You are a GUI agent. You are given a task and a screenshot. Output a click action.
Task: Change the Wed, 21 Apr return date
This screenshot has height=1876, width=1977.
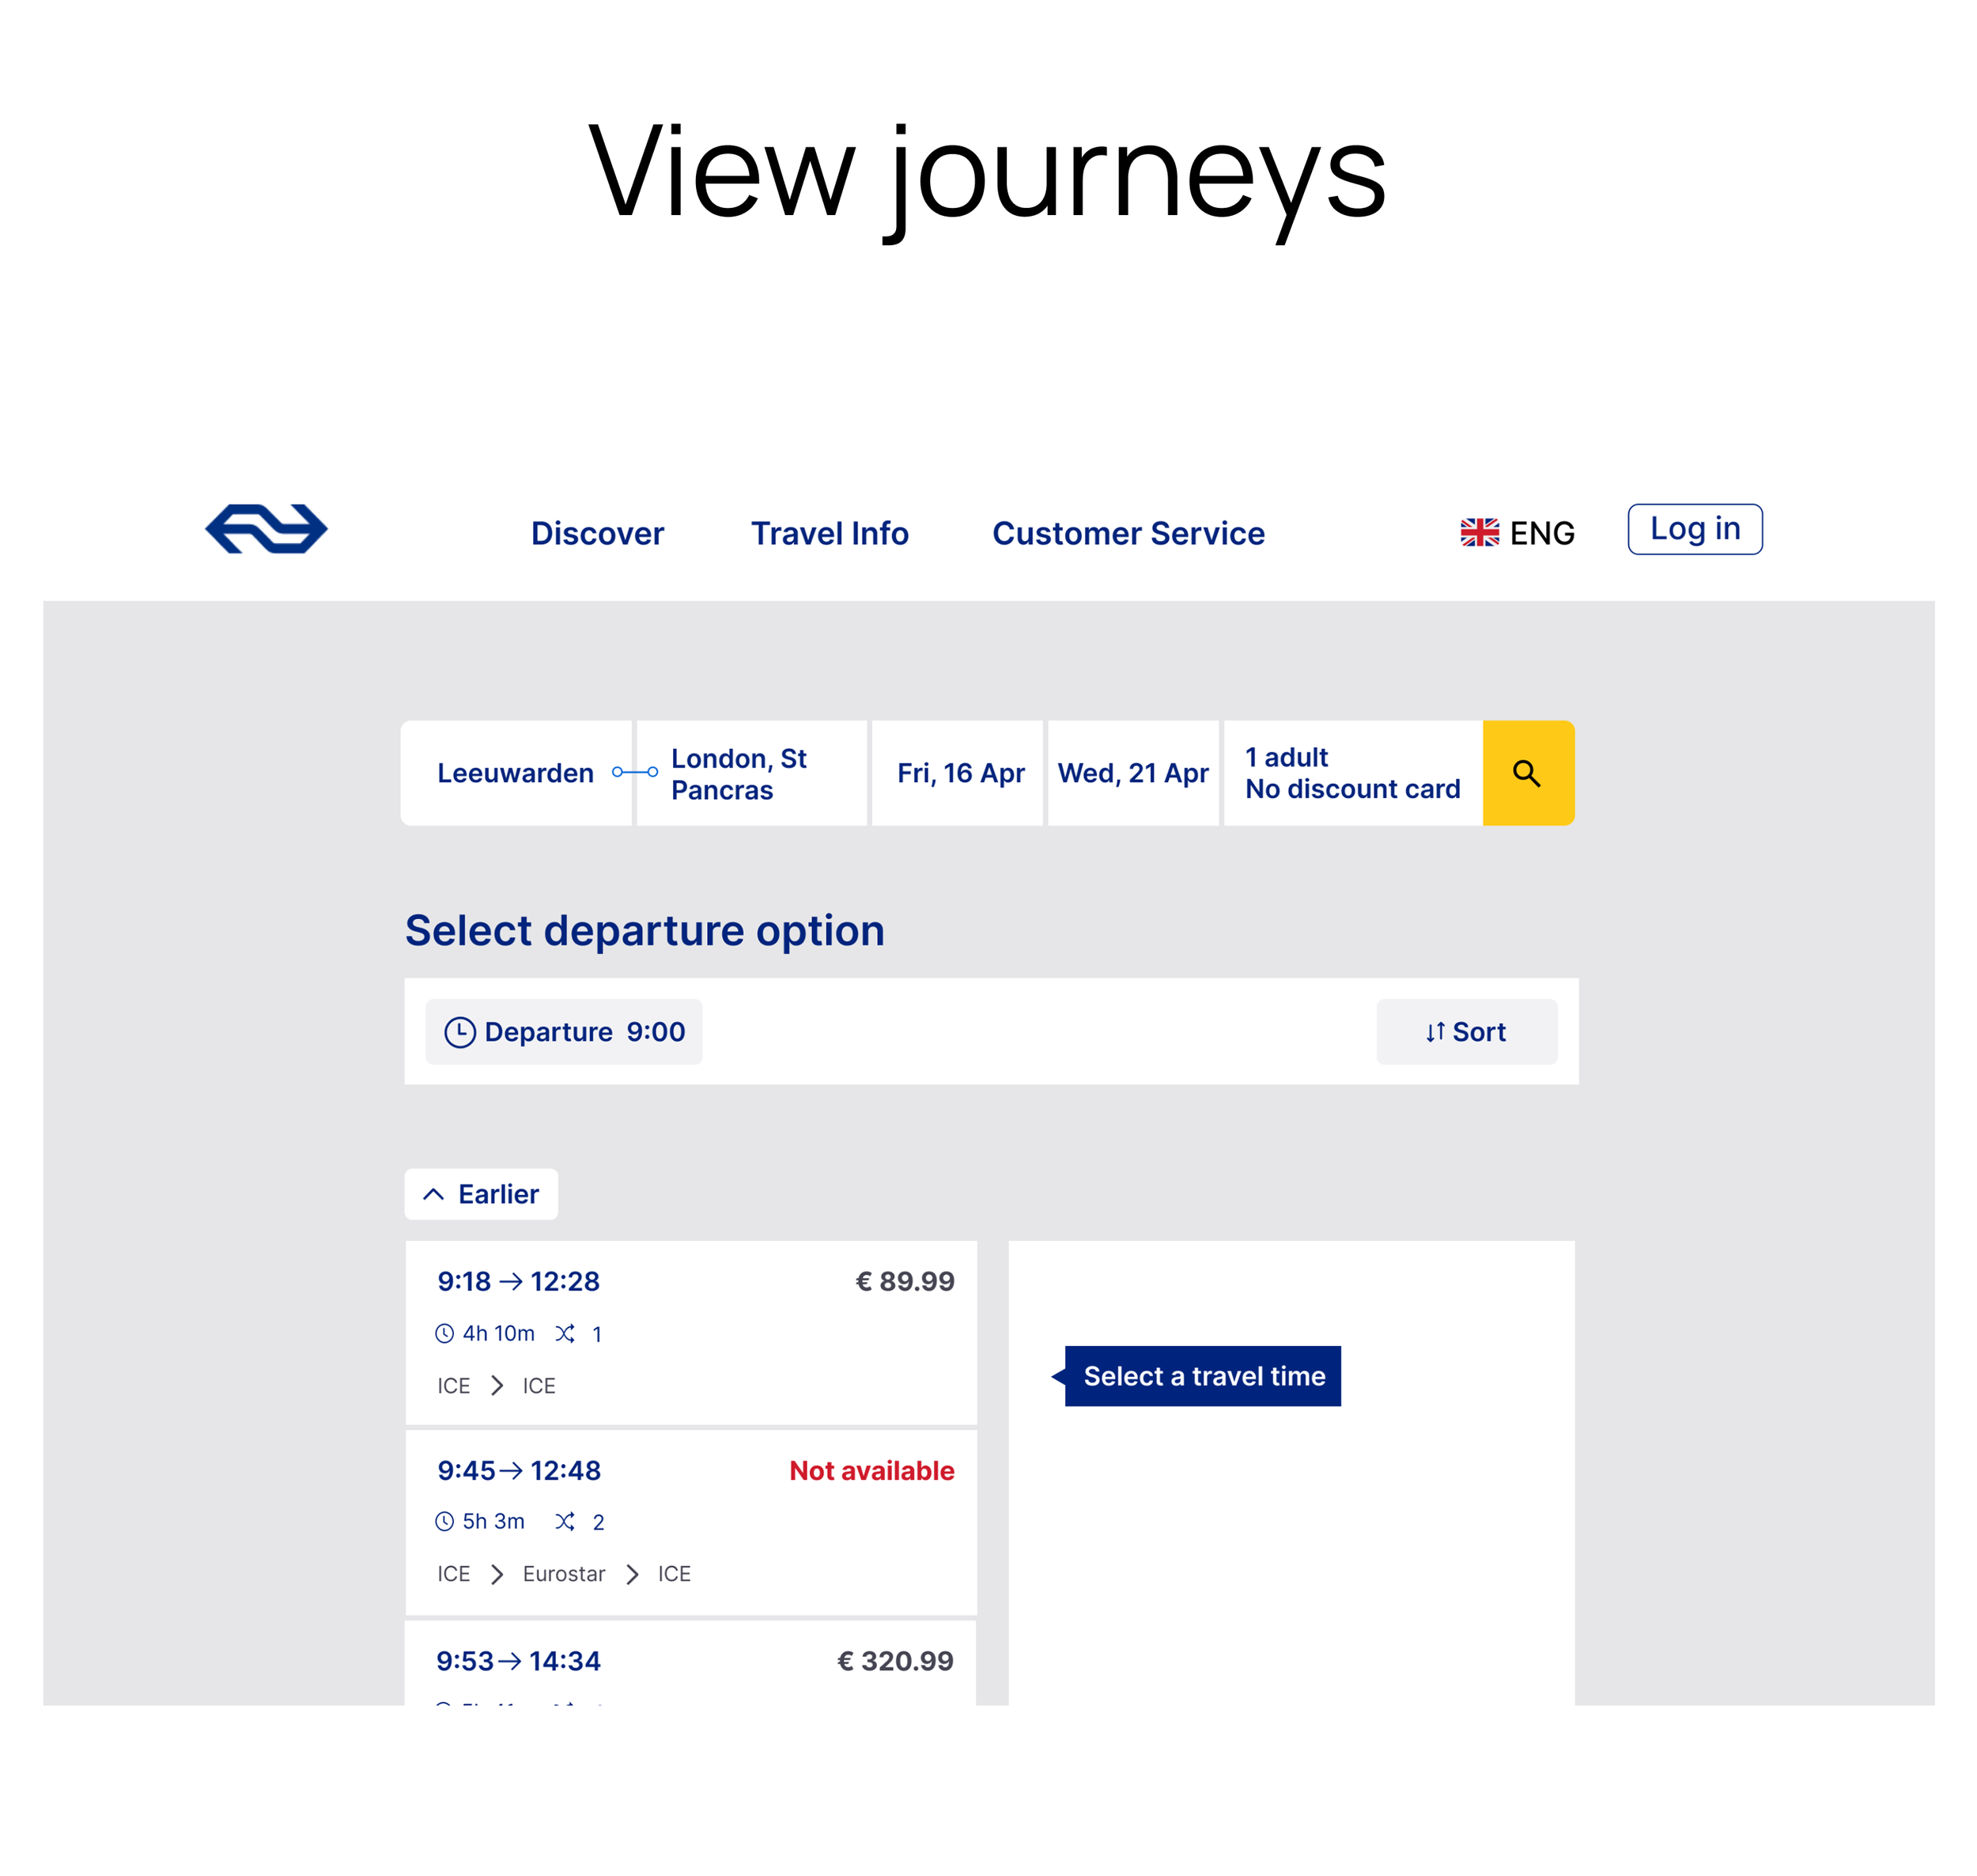coord(1133,773)
